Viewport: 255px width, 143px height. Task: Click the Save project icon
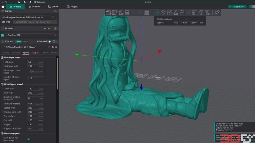19,2
